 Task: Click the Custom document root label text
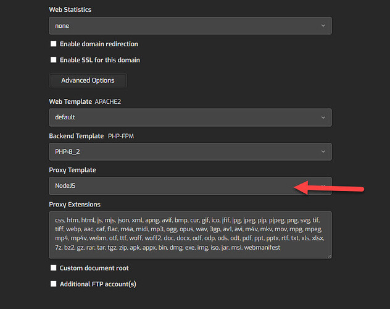(94, 268)
